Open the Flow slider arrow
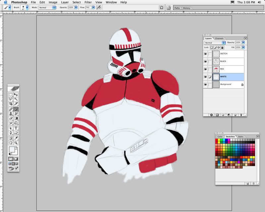This screenshot has width=265, height=212. (93, 7)
